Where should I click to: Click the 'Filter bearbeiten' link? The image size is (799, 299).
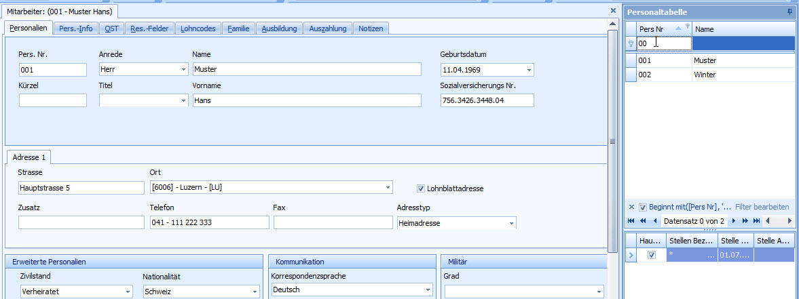(762, 207)
